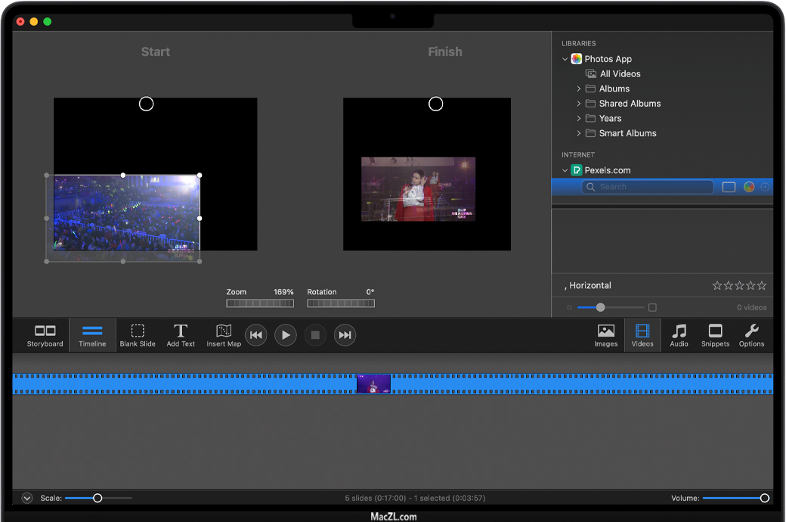Expand the Years folder
The width and height of the screenshot is (786, 522).
coord(579,119)
